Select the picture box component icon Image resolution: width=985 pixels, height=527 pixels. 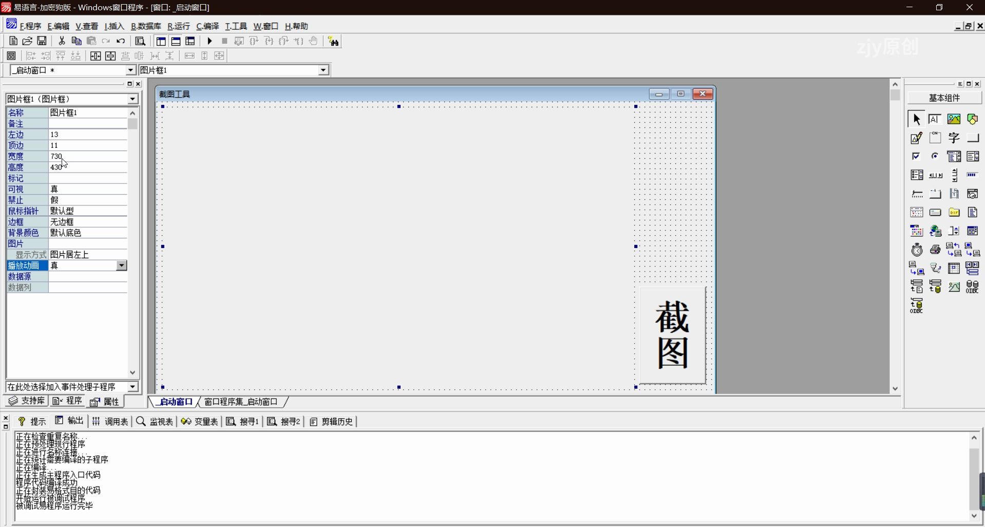point(954,119)
